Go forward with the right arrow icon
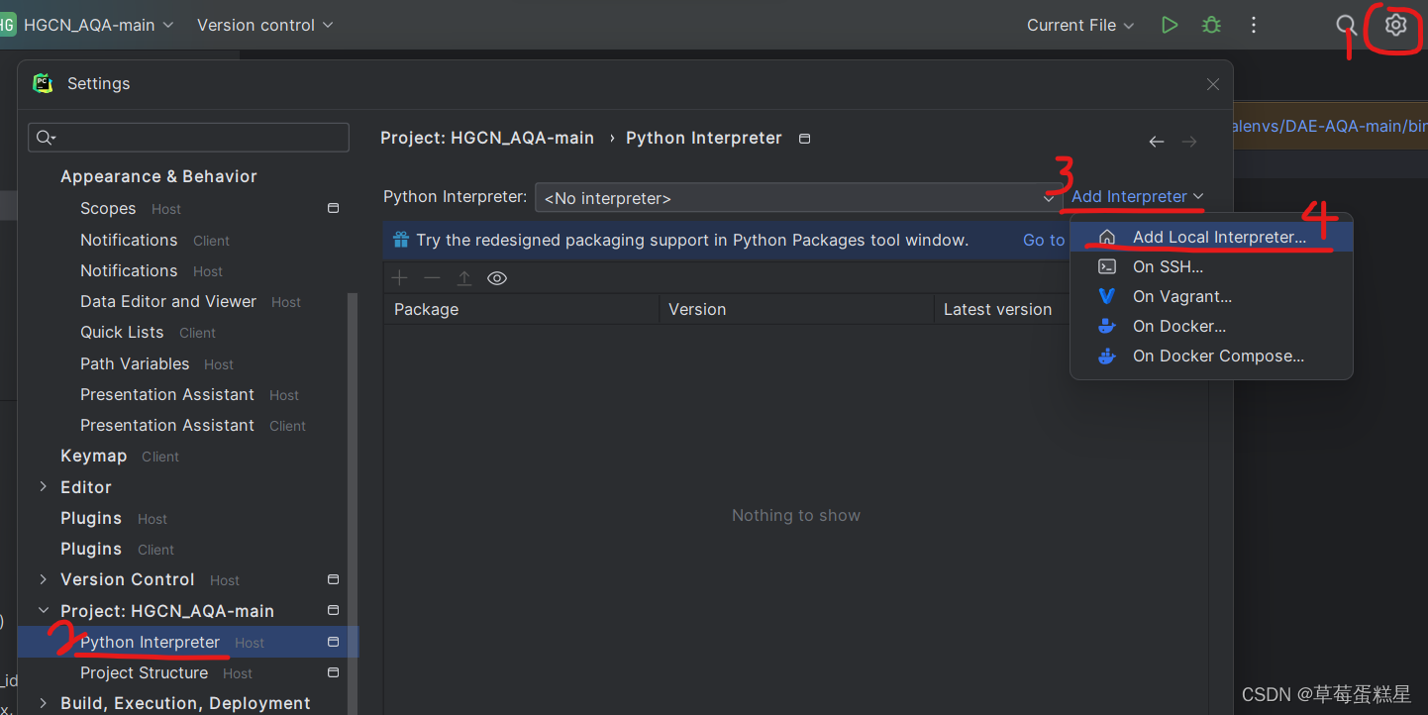This screenshot has width=1428, height=715. pyautogui.click(x=1189, y=142)
